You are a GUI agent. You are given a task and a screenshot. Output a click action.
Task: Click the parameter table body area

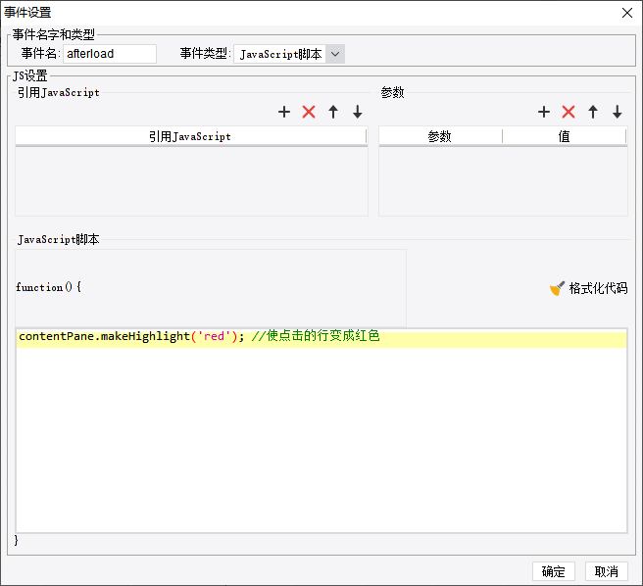[503, 180]
